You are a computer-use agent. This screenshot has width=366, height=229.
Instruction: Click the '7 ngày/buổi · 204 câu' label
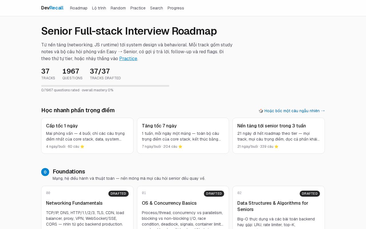pos(162,147)
